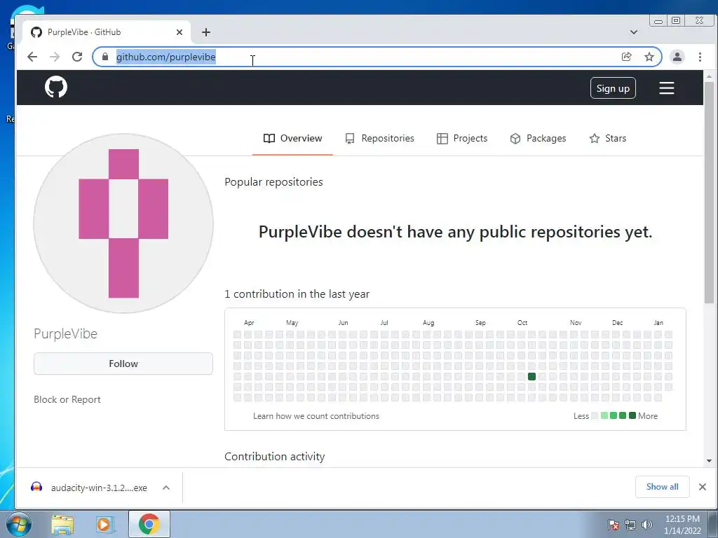Expand the tab search chevron
This screenshot has width=718, height=538.
[x=633, y=32]
